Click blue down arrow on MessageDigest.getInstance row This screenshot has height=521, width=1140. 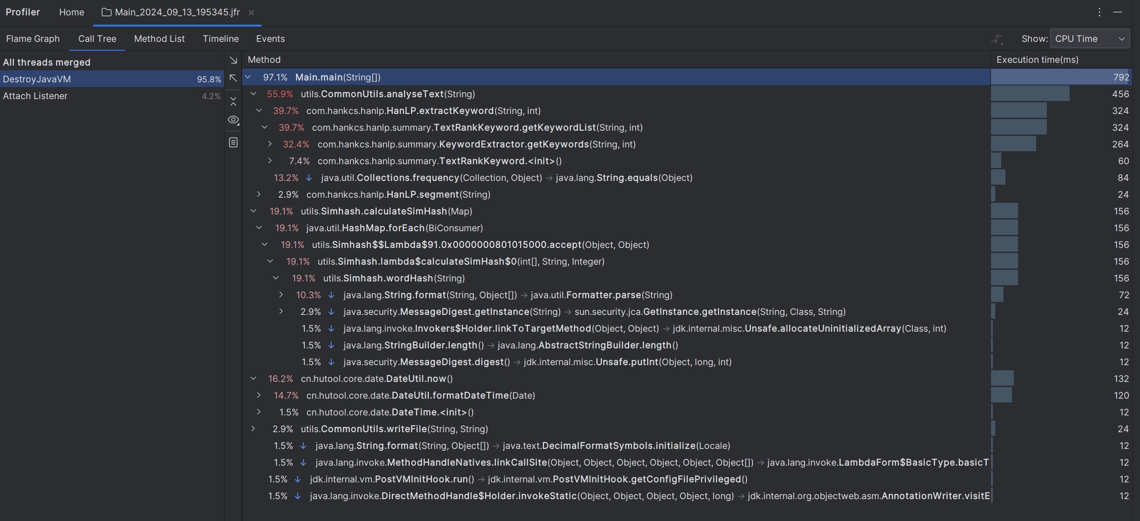click(x=331, y=312)
